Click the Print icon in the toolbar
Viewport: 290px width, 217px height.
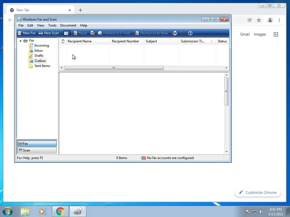tap(175, 33)
